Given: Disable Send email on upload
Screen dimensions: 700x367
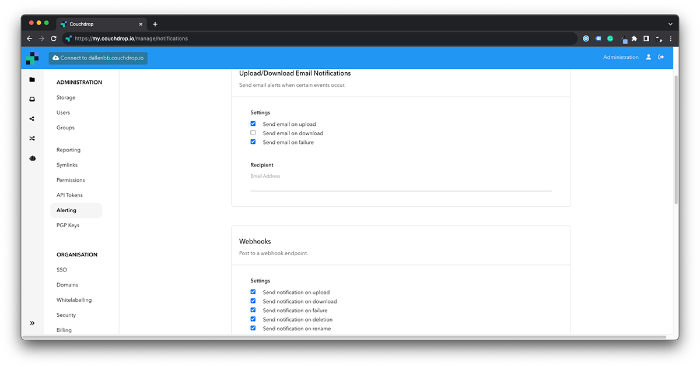Looking at the screenshot, I should (253, 123).
